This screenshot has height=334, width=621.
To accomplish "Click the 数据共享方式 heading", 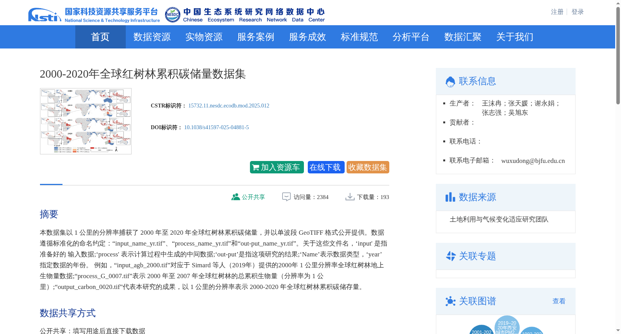I will [x=68, y=313].
